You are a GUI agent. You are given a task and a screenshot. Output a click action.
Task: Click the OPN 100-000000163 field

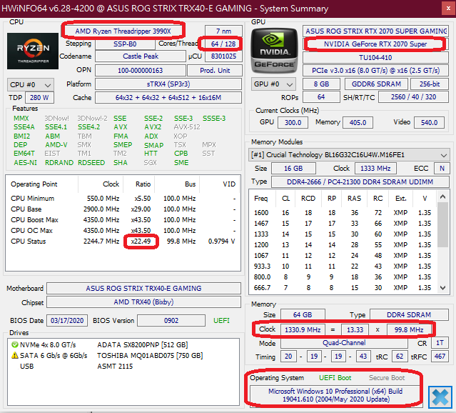point(141,71)
